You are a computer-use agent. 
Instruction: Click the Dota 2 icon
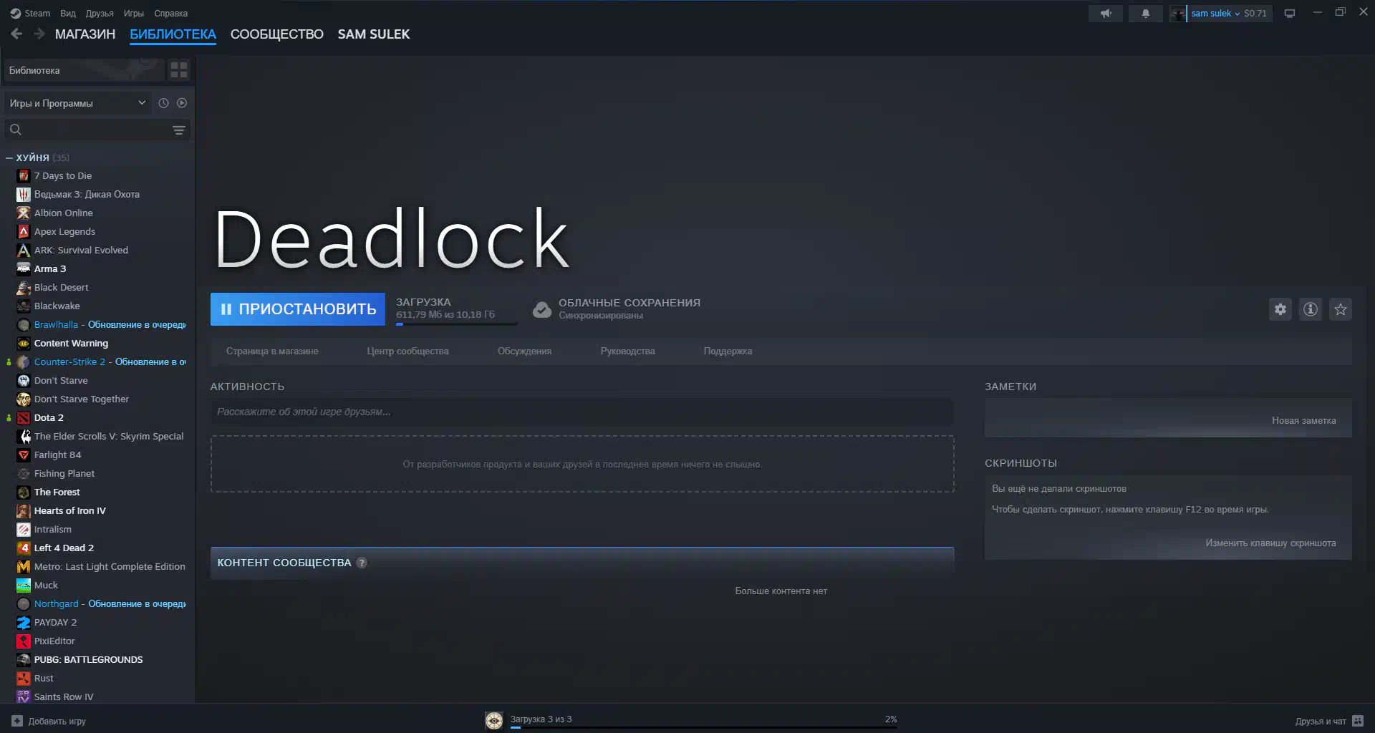click(24, 417)
